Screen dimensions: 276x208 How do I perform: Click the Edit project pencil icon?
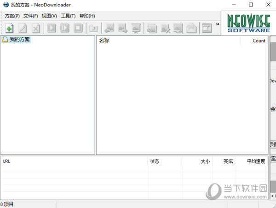[x=23, y=28]
